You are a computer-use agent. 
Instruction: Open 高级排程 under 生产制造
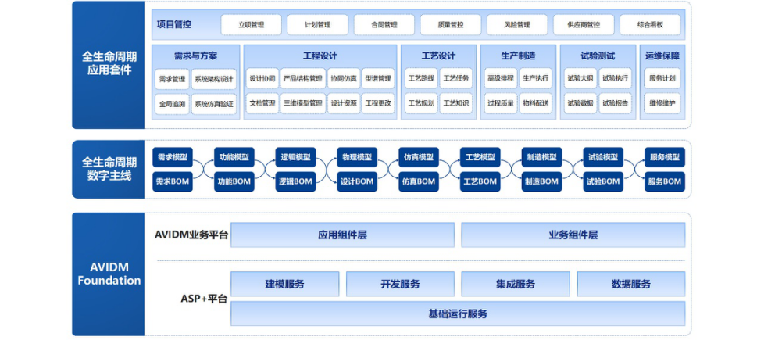(500, 79)
